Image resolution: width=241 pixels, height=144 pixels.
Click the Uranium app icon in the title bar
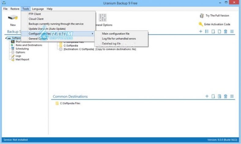(4, 3)
